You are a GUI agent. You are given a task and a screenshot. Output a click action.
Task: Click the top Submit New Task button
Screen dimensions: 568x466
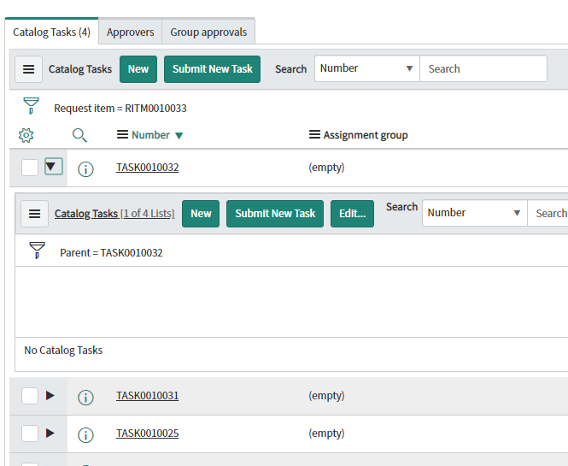[213, 69]
